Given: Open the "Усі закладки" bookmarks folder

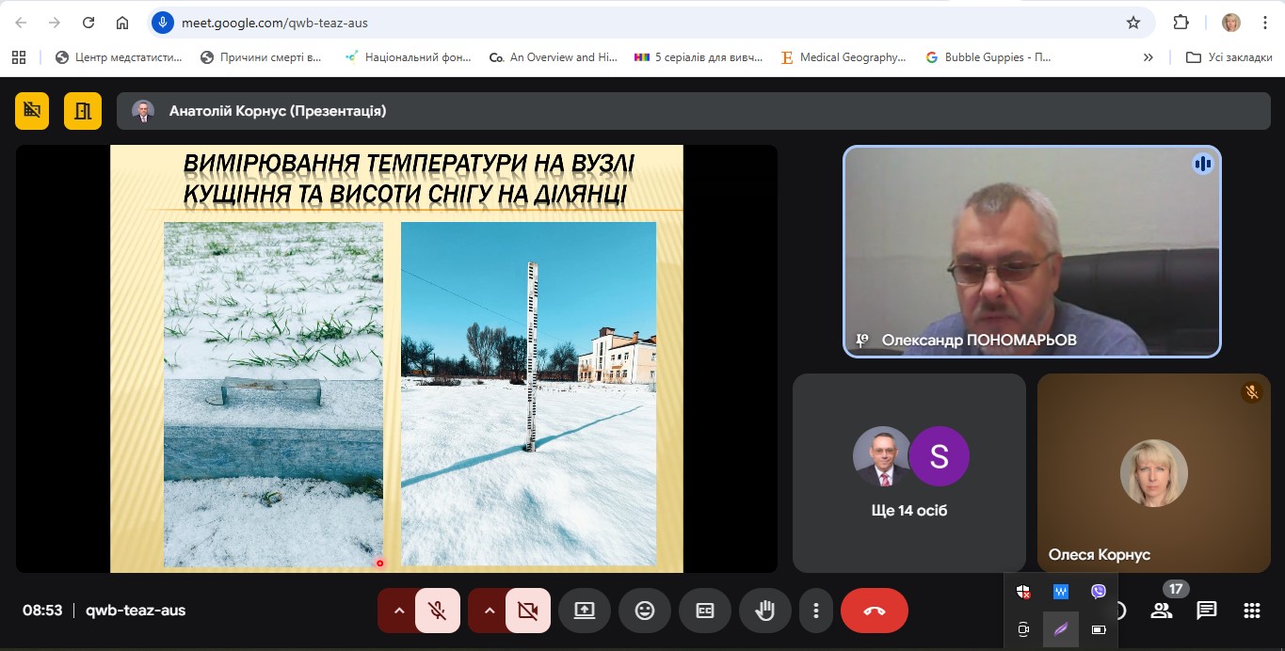Looking at the screenshot, I should [1229, 57].
